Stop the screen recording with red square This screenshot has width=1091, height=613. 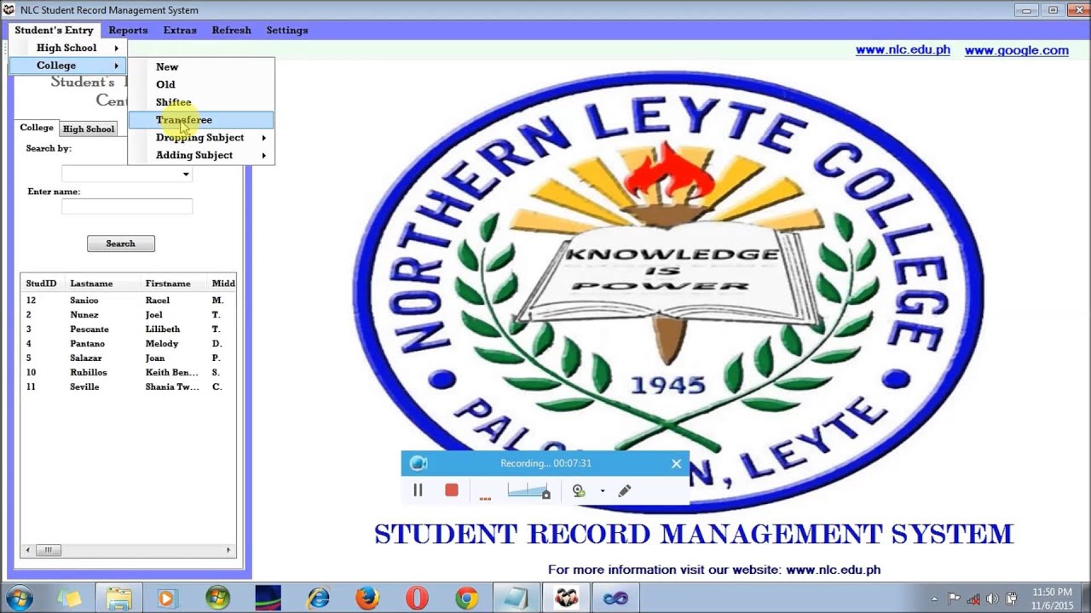tap(452, 490)
